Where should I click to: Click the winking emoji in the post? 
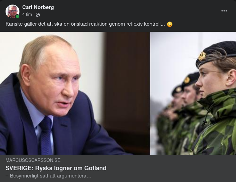pos(170,24)
